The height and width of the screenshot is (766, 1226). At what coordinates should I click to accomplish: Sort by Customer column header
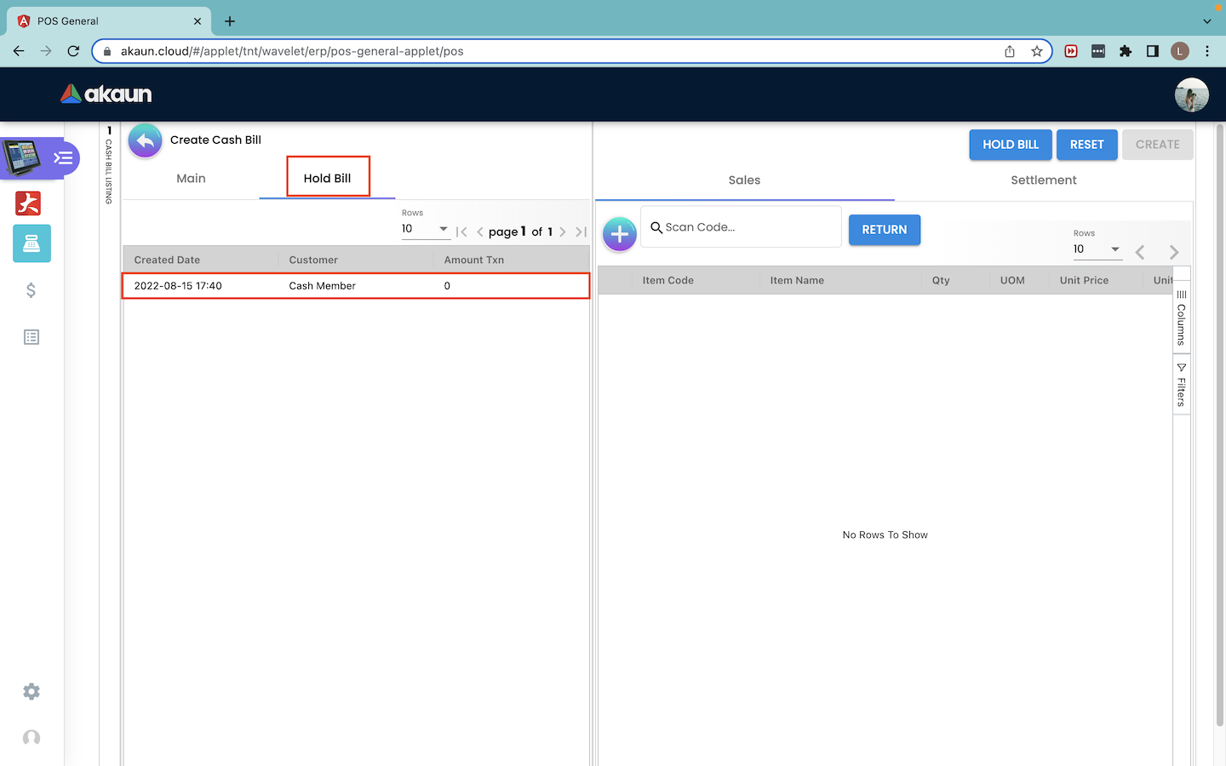coord(313,260)
